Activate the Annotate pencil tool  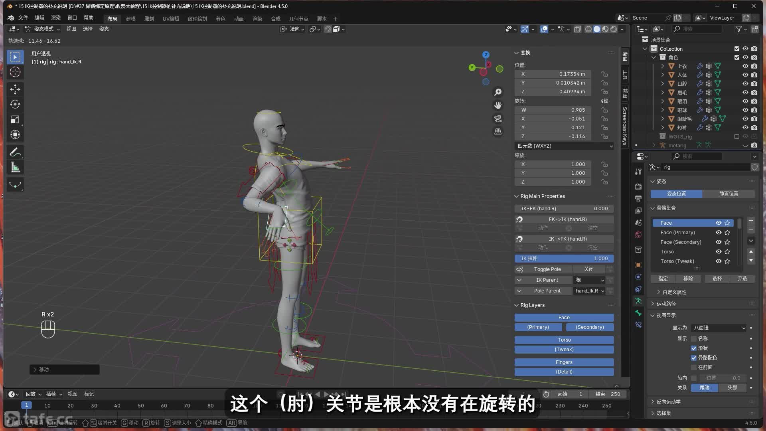pos(15,152)
